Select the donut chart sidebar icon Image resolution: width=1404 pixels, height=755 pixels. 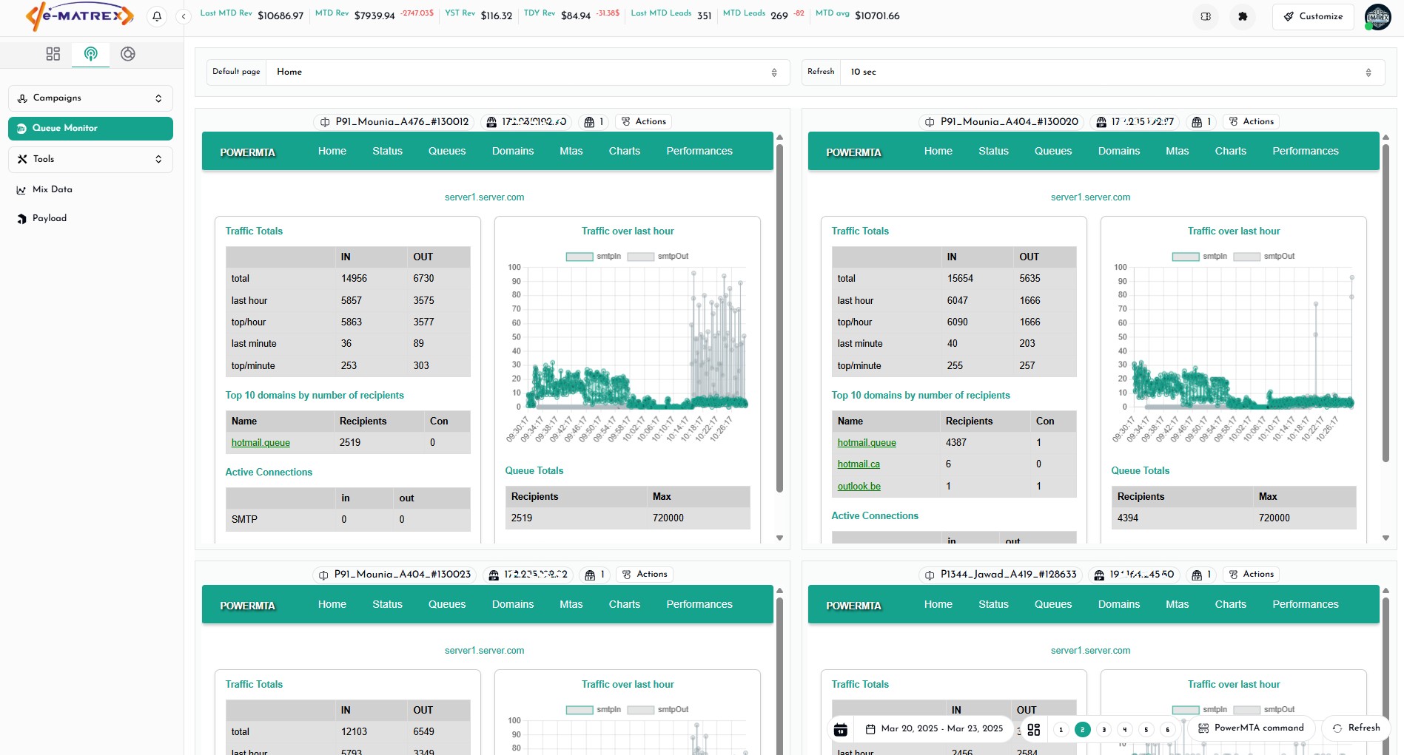tap(128, 54)
